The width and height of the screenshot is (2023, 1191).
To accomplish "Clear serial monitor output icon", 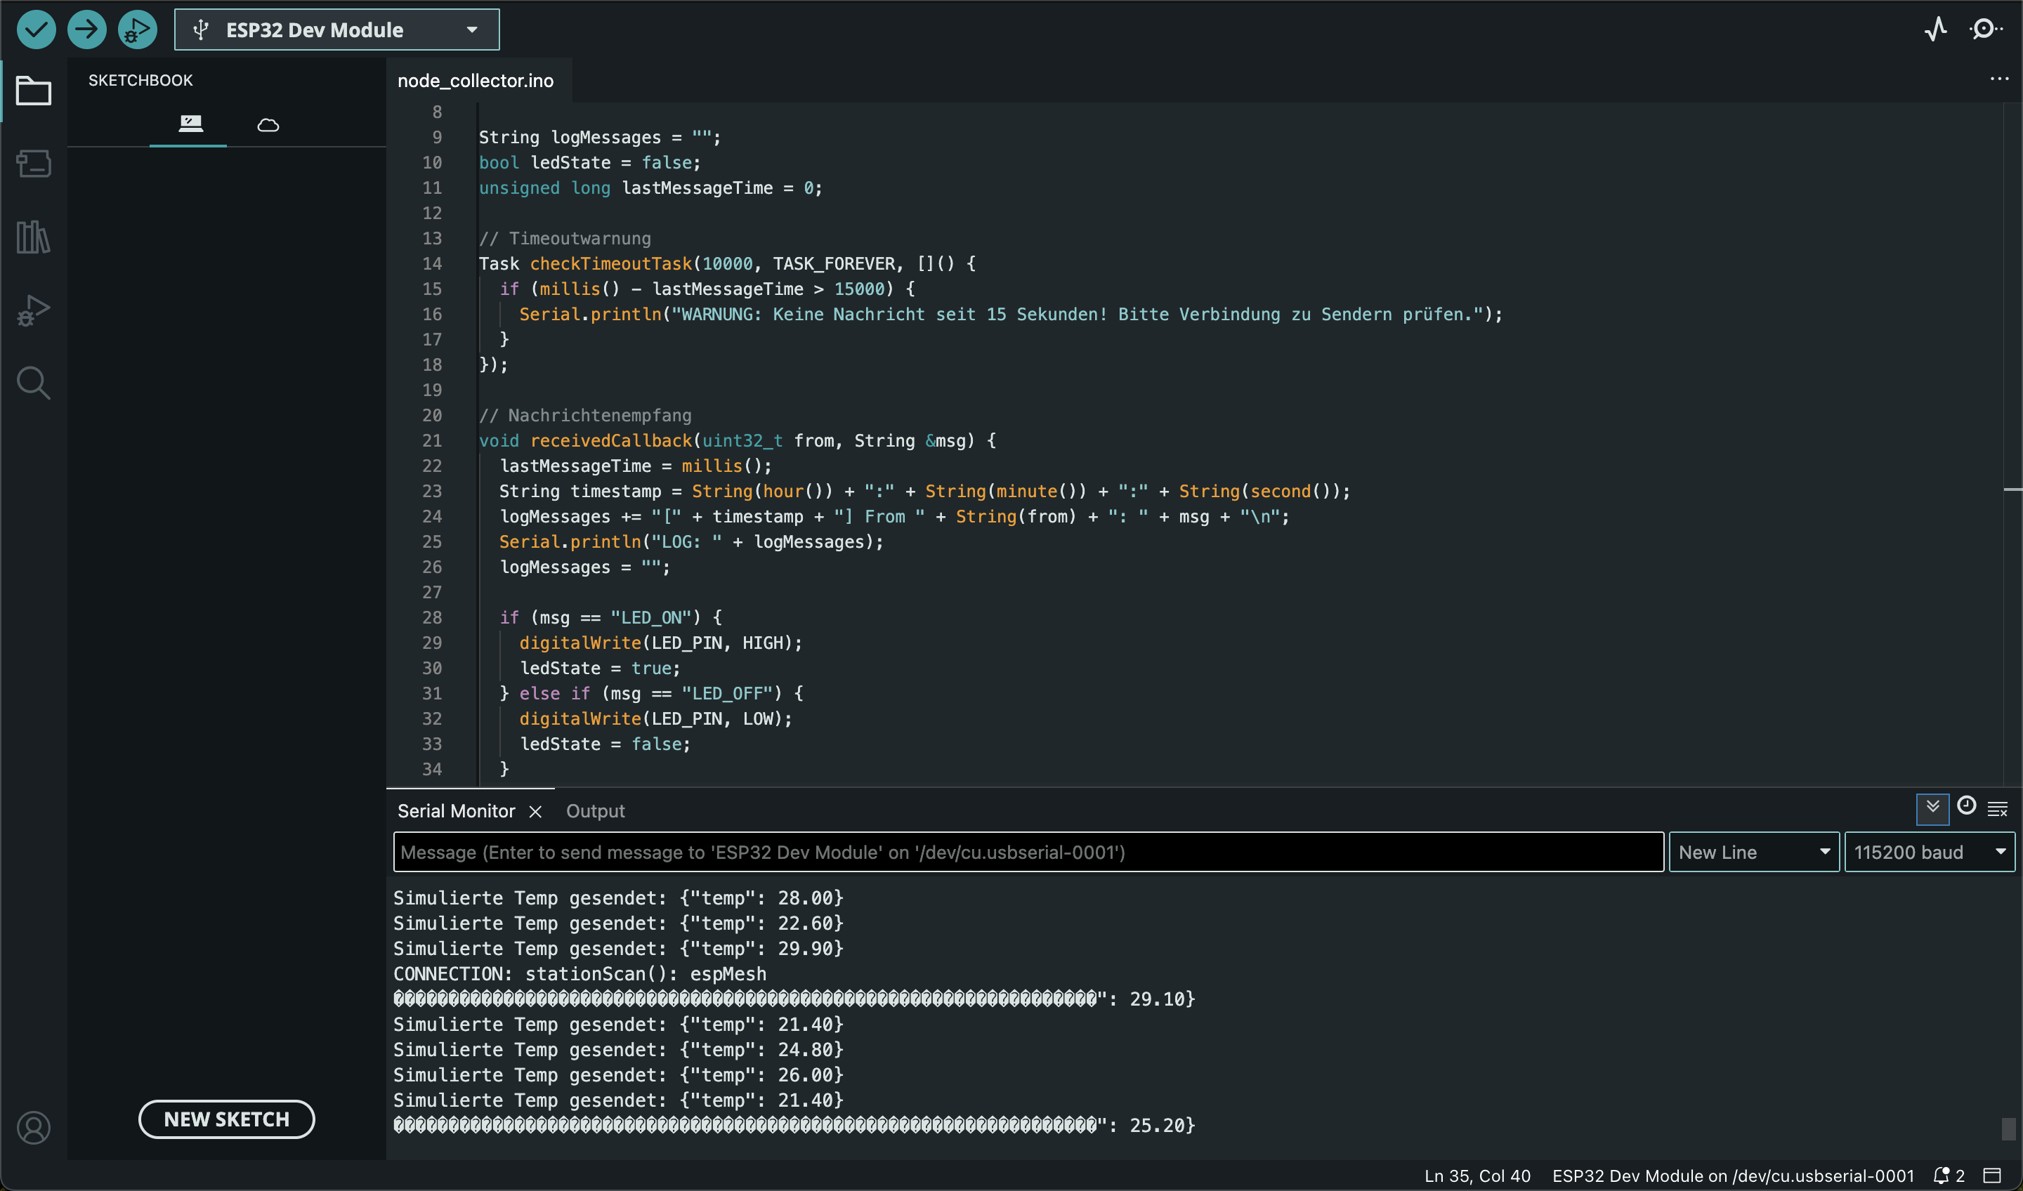I will coord(1998,809).
